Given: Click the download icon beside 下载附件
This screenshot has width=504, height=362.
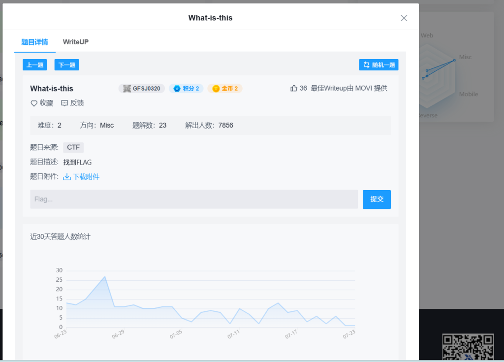Looking at the screenshot, I should click(67, 177).
